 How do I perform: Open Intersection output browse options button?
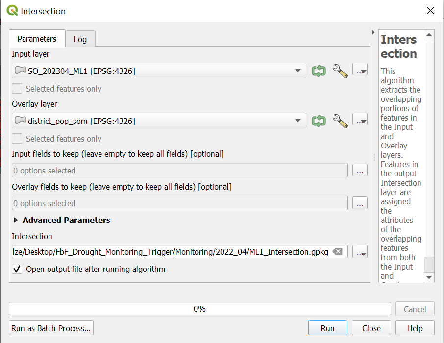(x=360, y=252)
